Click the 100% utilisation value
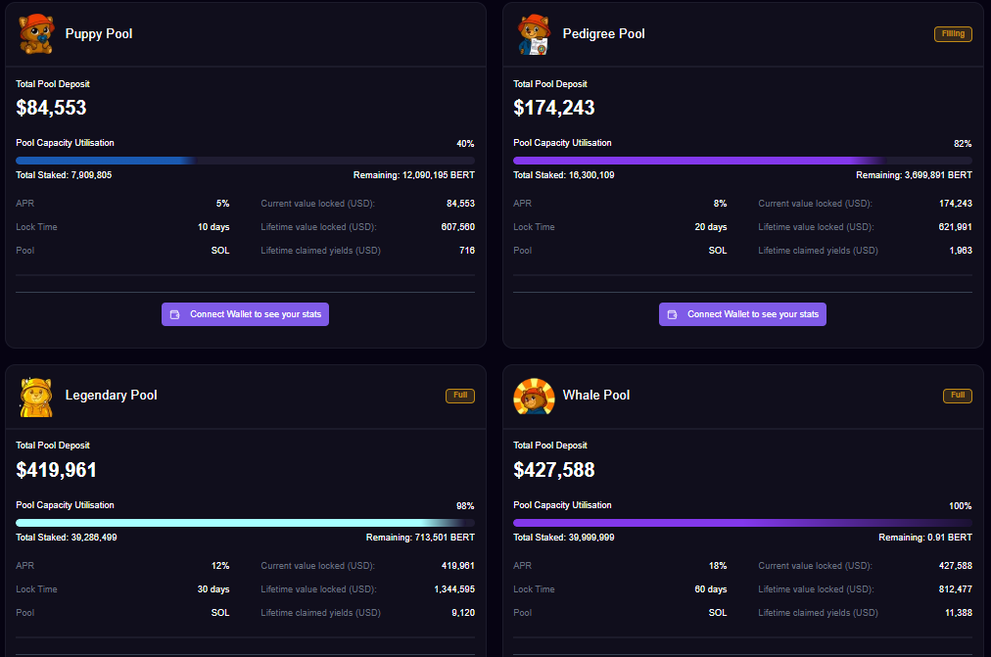The width and height of the screenshot is (991, 657). click(960, 505)
